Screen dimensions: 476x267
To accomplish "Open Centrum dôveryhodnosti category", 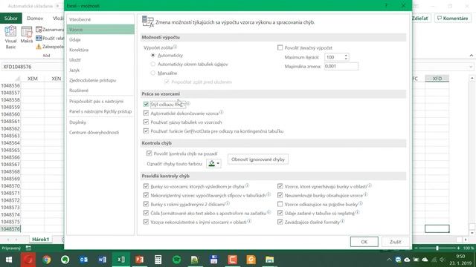I will click(x=100, y=132).
